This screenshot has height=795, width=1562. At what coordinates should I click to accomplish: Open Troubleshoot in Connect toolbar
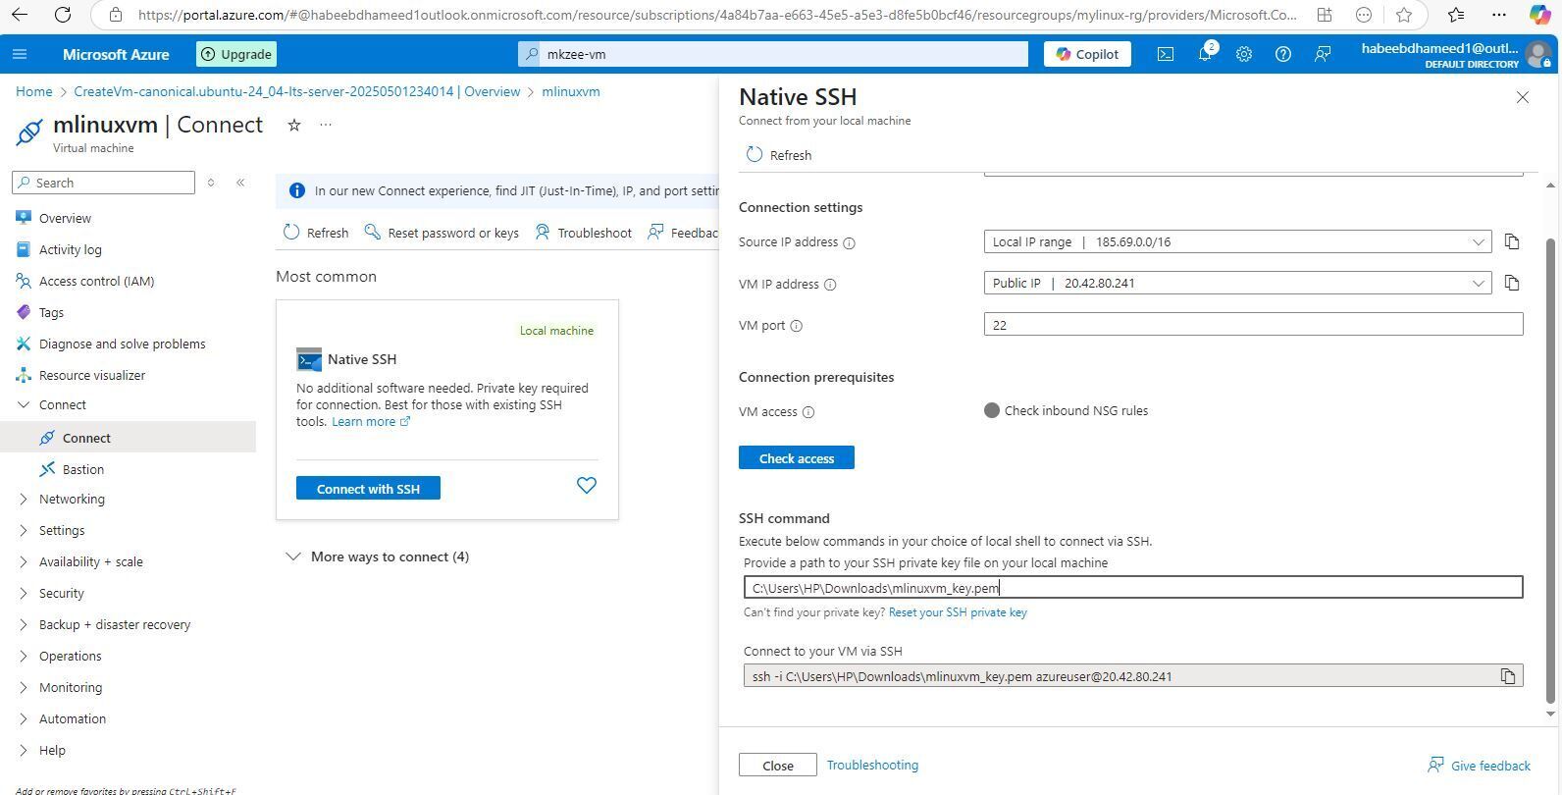[584, 233]
